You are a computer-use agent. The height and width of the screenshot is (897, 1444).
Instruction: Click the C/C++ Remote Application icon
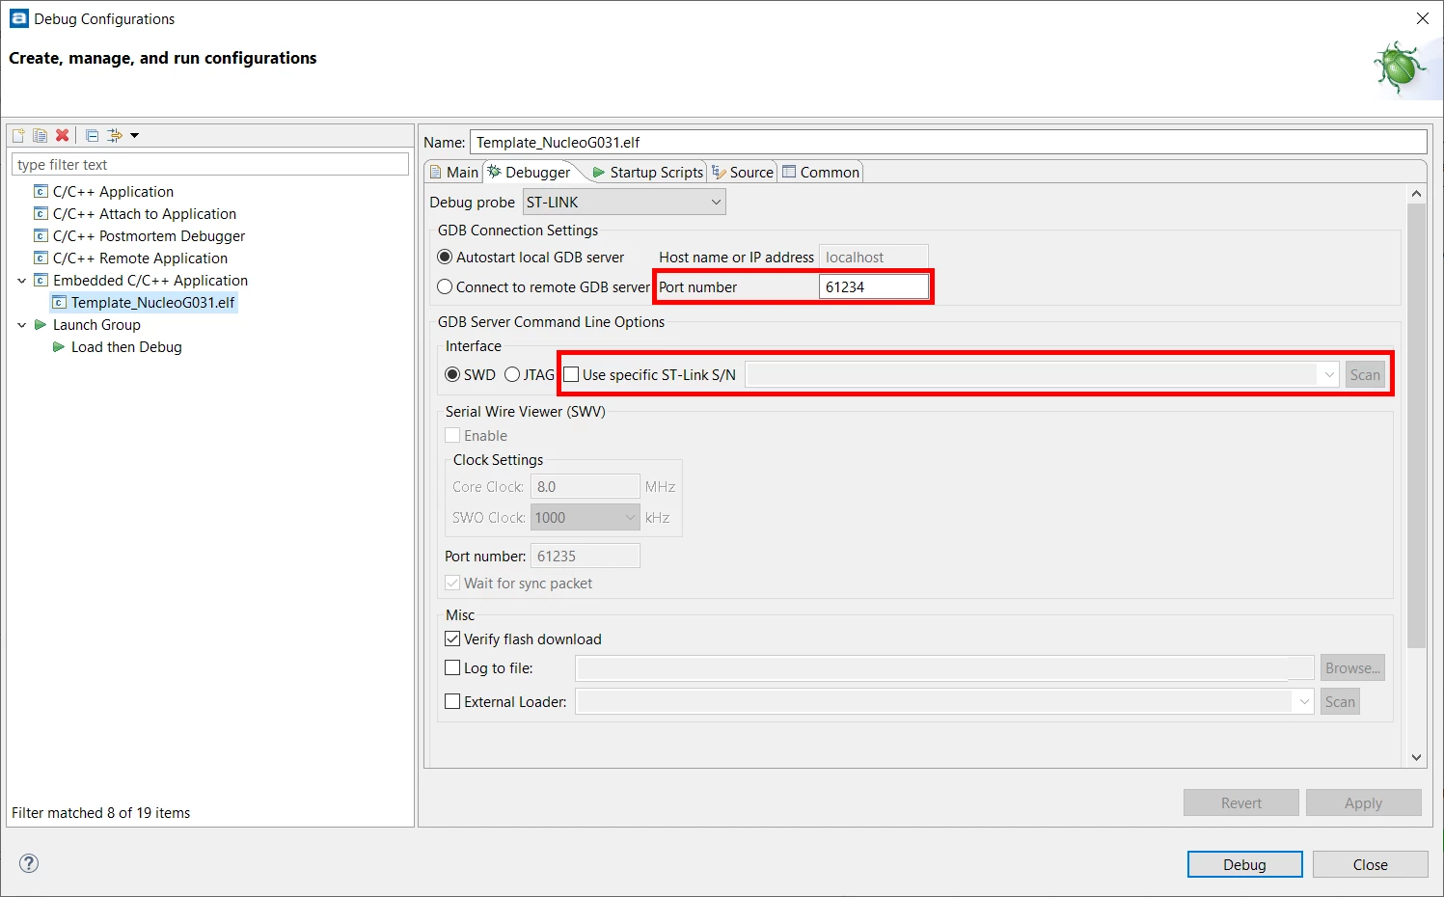pos(41,258)
